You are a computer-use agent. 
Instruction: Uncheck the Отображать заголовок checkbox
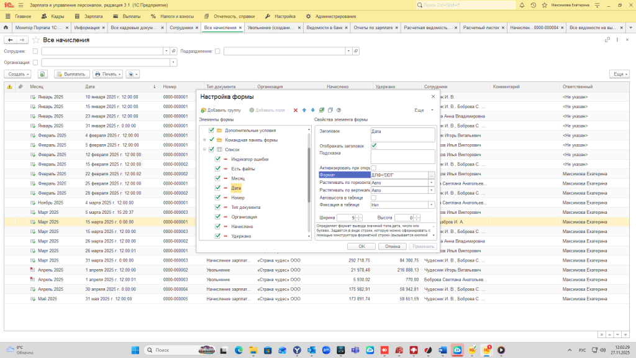point(374,145)
